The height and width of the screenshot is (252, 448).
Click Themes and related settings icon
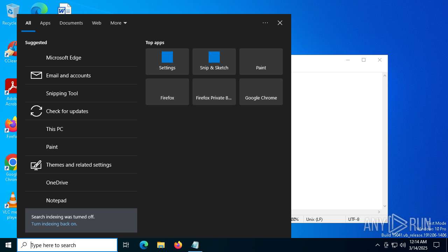click(36, 165)
